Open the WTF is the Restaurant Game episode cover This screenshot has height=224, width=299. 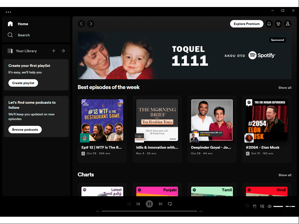pyautogui.click(x=102, y=120)
